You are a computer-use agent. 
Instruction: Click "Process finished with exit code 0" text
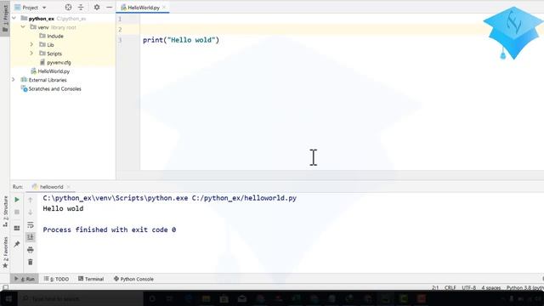click(x=110, y=229)
